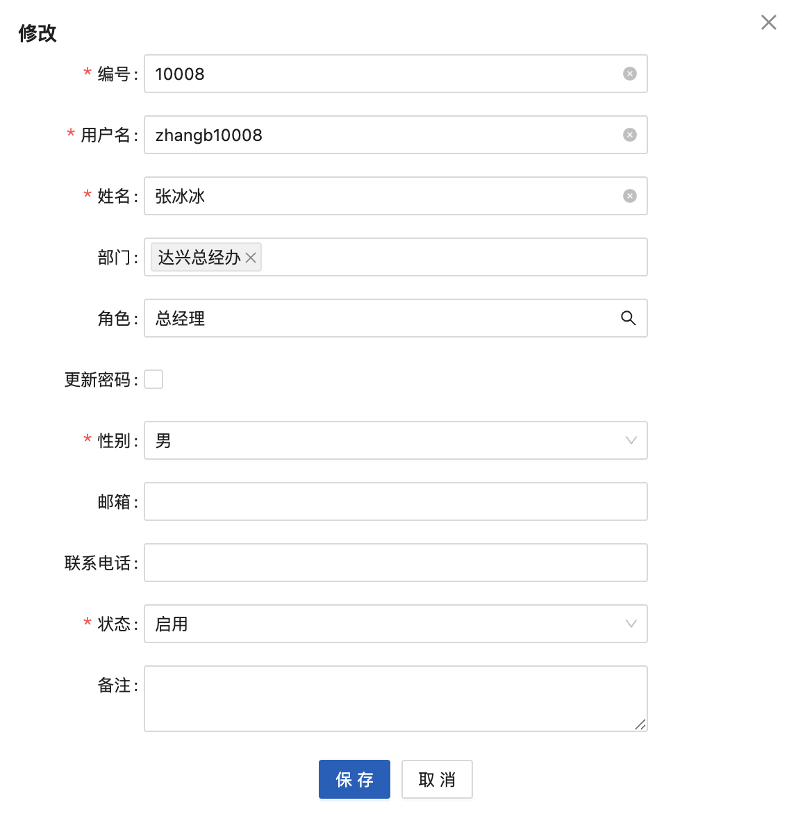Click the empty area of the 部门 field
Image resolution: width=789 pixels, height=814 pixels.
pos(451,257)
